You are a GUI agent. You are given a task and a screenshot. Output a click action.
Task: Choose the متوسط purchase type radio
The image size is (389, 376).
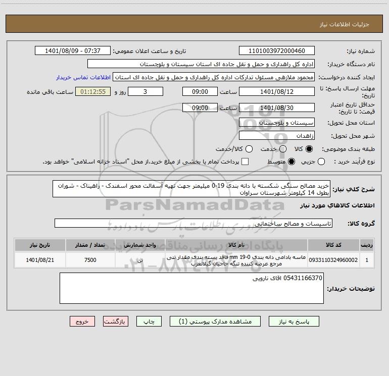[x=291, y=162]
